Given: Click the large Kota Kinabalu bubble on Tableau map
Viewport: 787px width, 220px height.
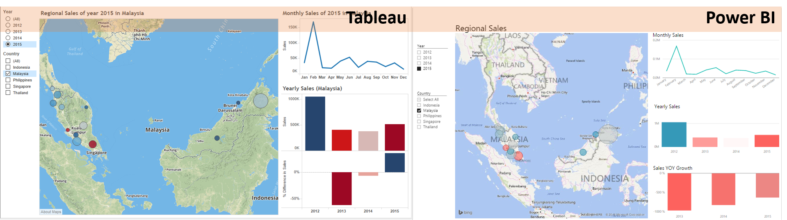Looking at the screenshot, I should pyautogui.click(x=260, y=101).
